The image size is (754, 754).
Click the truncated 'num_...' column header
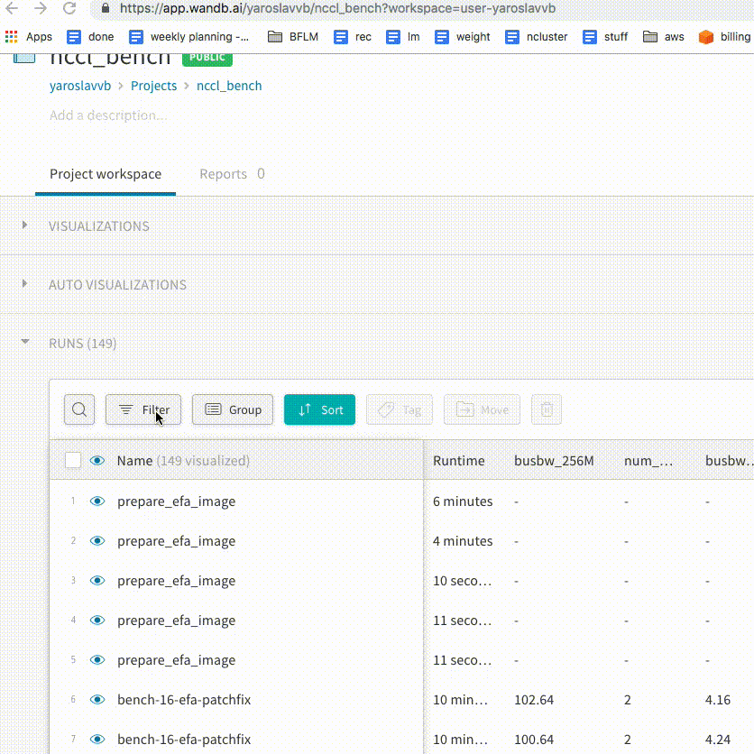[x=648, y=461]
